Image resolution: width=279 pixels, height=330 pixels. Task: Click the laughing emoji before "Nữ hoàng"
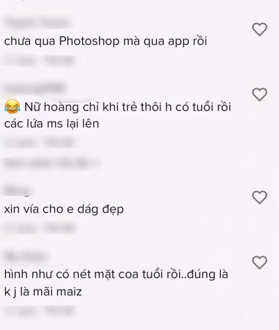pyautogui.click(x=13, y=107)
